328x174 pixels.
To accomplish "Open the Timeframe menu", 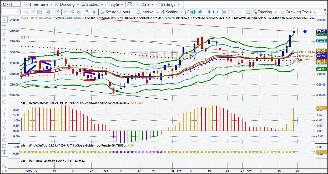I will [38, 4].
